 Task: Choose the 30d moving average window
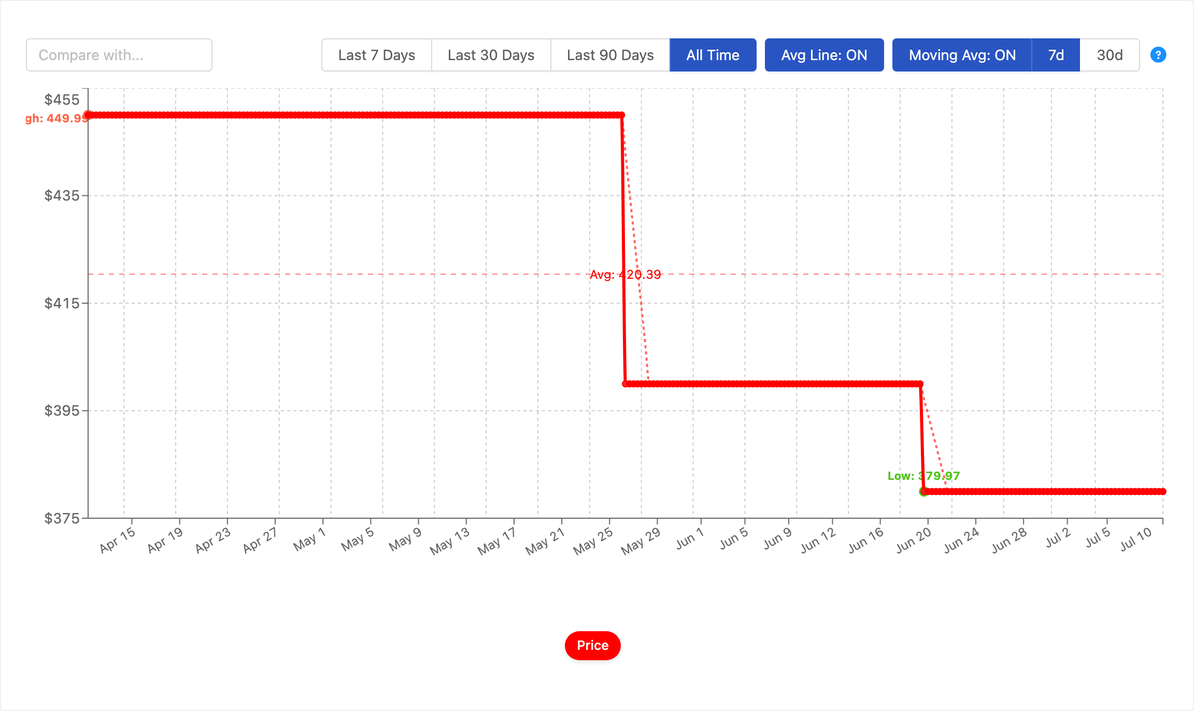pyautogui.click(x=1110, y=55)
